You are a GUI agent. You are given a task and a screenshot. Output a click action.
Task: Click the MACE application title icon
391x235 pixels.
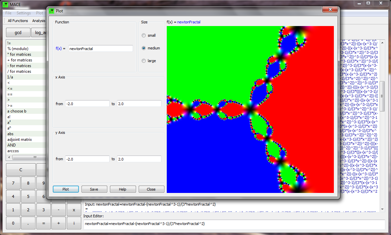(x=5, y=4)
